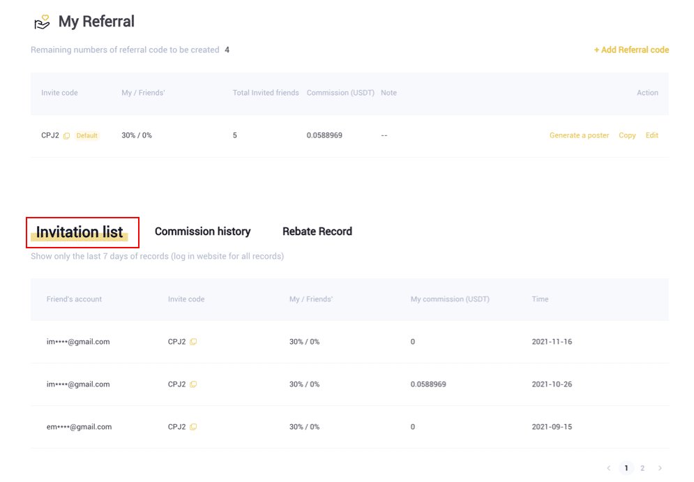Click Generate a poster link
This screenshot has height=482, width=694.
579,135
